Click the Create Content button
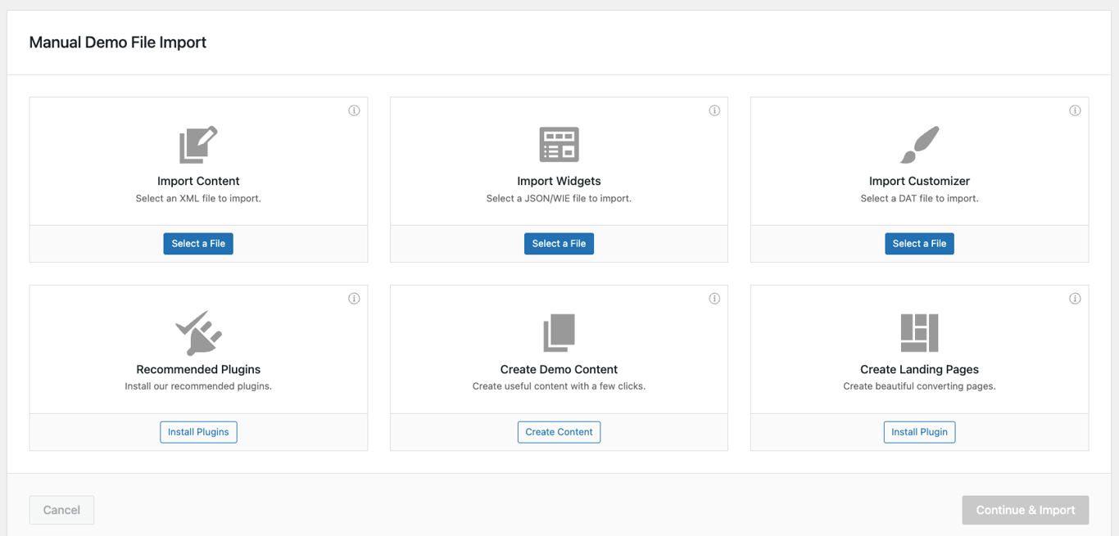The height and width of the screenshot is (536, 1119). (x=559, y=432)
